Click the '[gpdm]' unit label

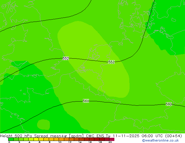(76, 136)
